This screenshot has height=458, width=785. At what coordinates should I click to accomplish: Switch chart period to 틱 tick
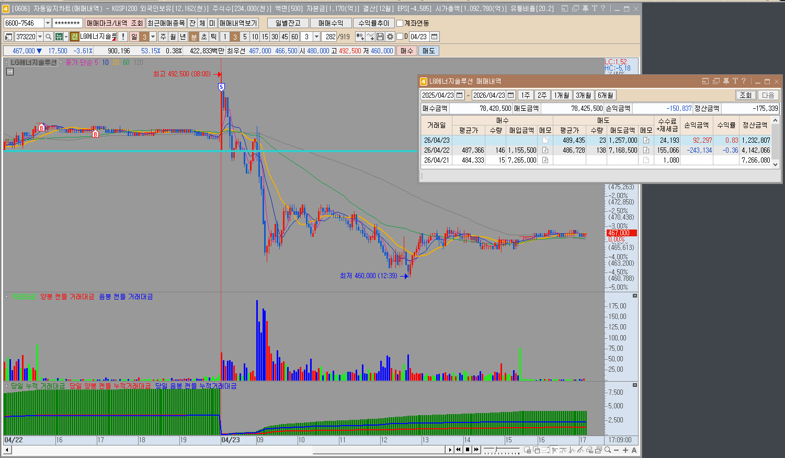click(x=213, y=37)
